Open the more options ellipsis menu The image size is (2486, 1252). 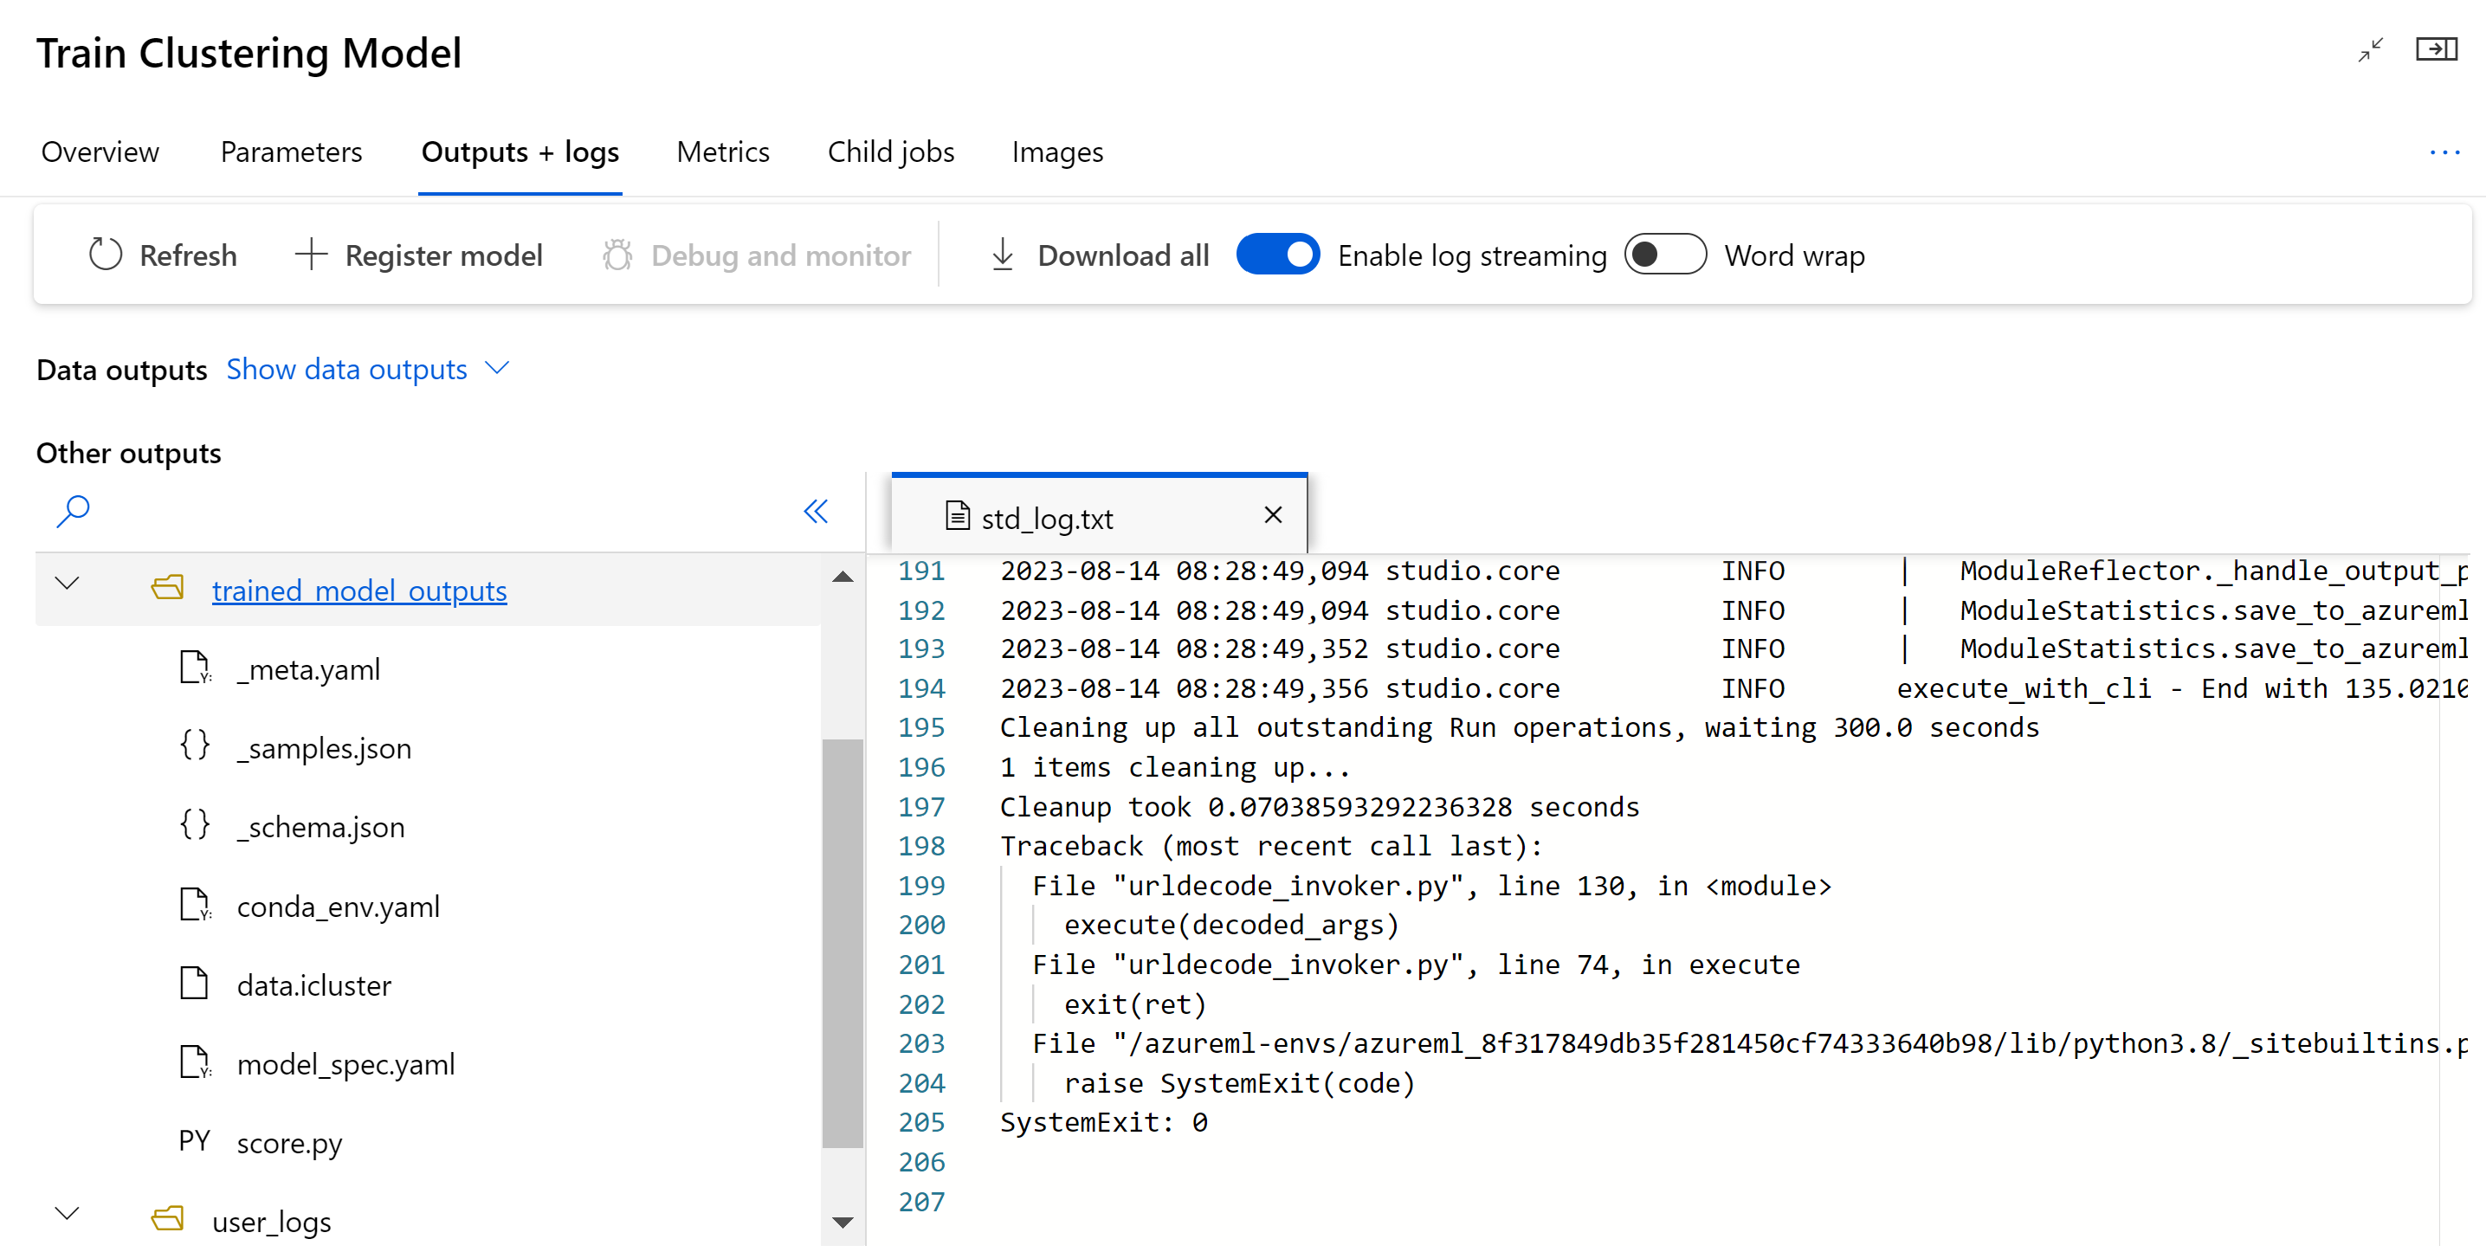[x=2444, y=152]
